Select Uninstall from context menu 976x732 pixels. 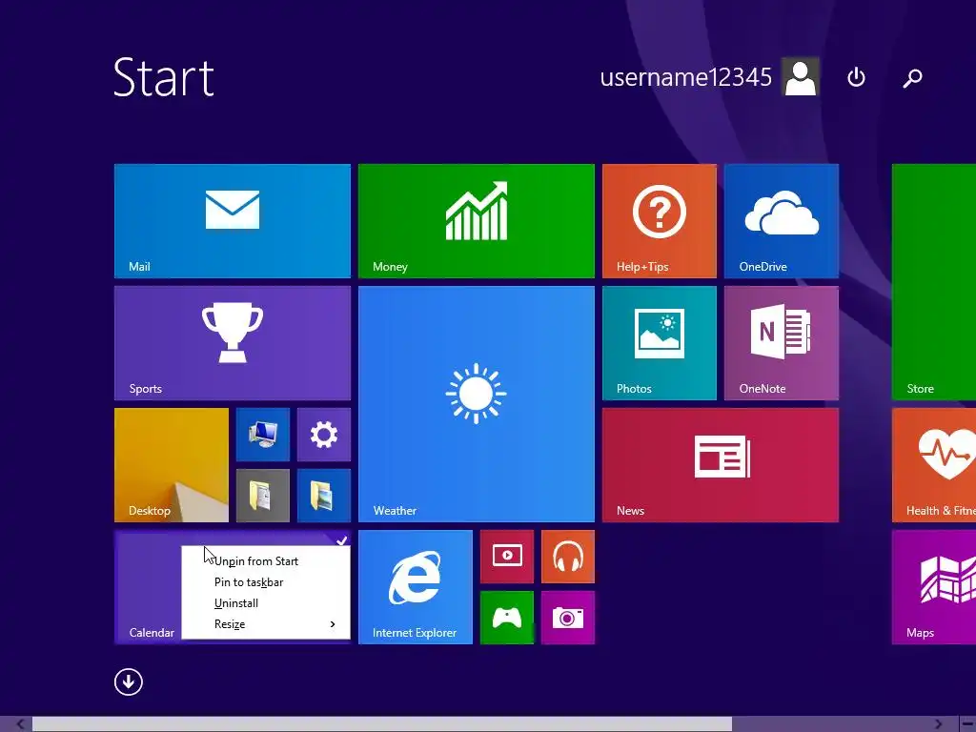[x=266, y=603]
